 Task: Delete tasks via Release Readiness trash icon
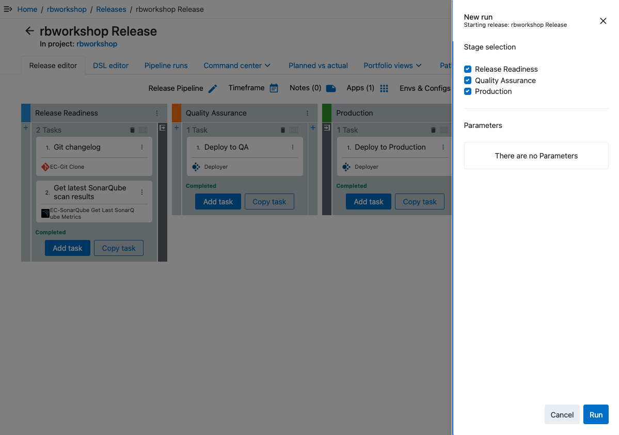click(x=132, y=130)
